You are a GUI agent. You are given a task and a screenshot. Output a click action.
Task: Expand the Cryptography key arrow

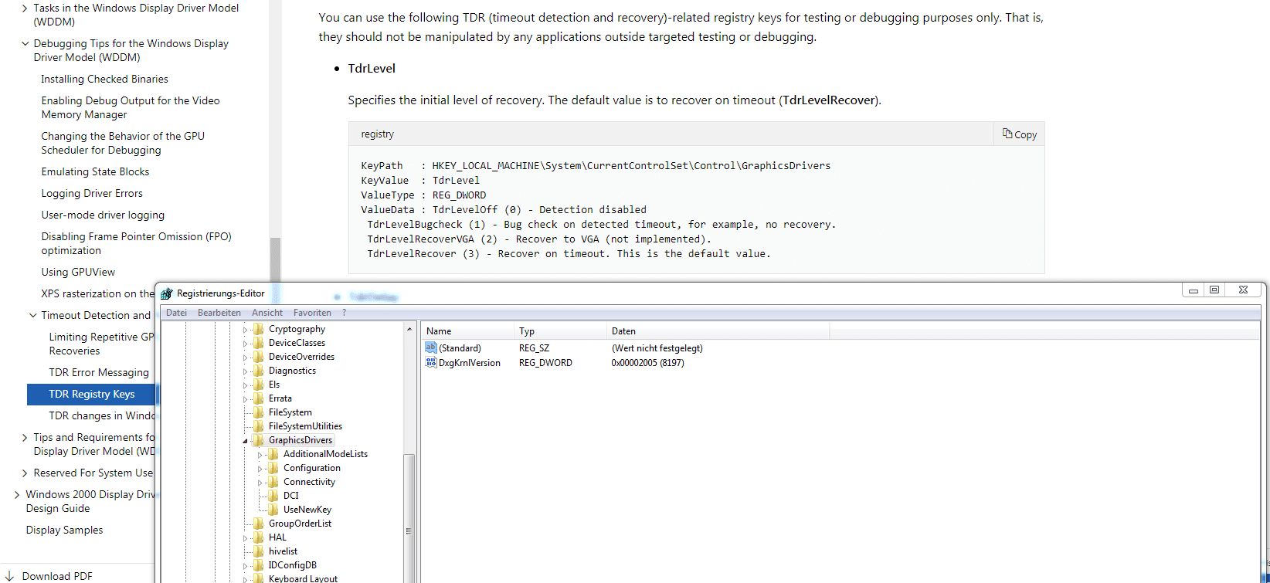click(x=246, y=330)
